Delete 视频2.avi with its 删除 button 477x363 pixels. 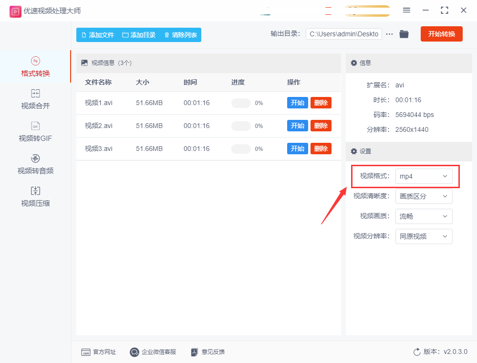point(321,125)
